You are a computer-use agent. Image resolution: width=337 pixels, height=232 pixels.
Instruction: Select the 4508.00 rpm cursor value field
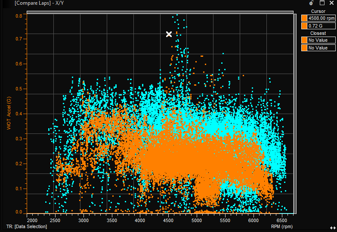click(x=321, y=19)
